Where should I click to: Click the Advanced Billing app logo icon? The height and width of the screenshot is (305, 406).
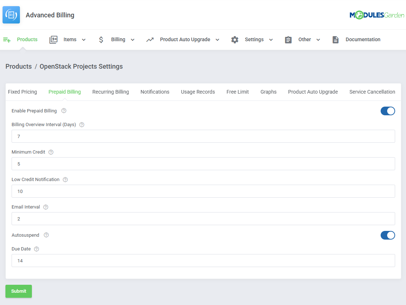point(11,15)
